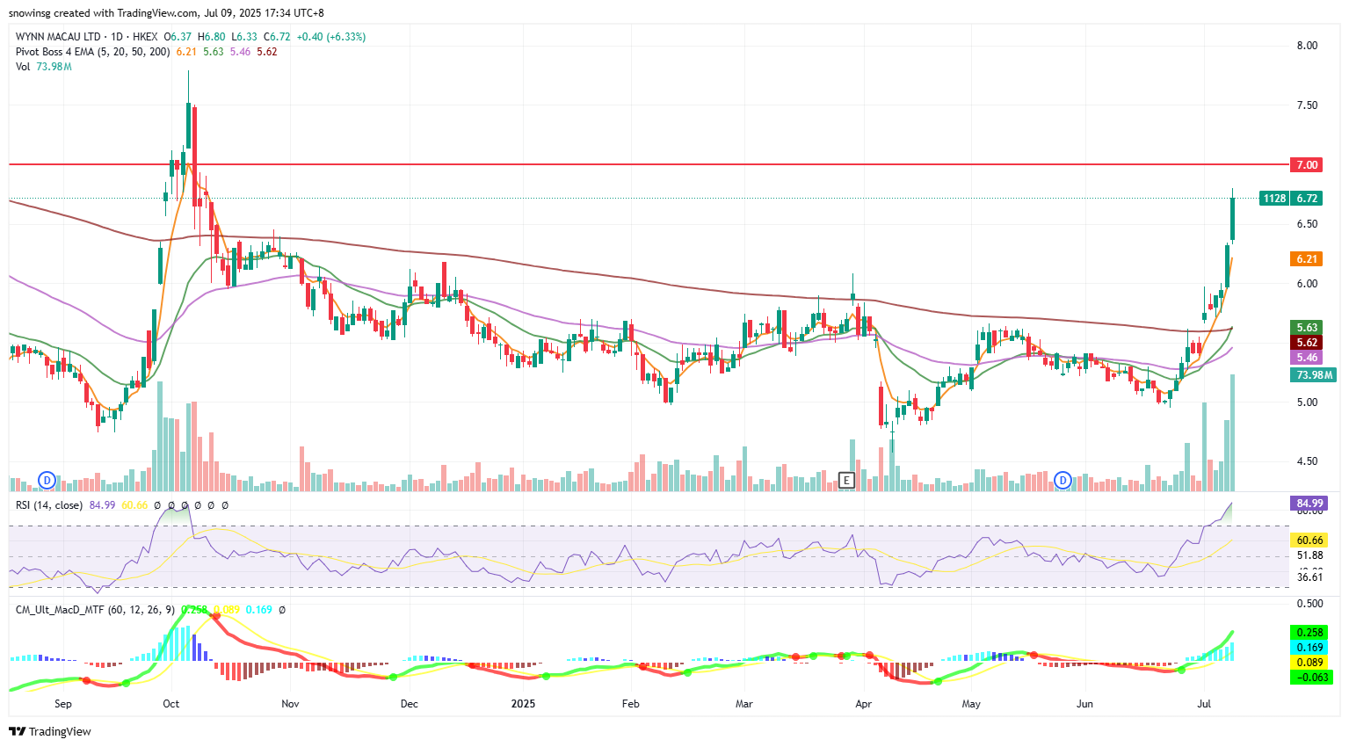Click the 7.50 price scale value
This screenshot has width=1349, height=747.
point(1307,105)
